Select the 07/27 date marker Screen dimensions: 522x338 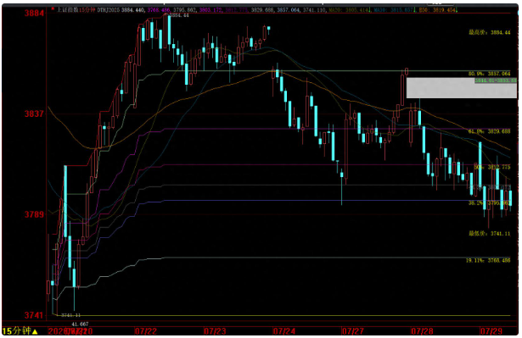(352, 331)
